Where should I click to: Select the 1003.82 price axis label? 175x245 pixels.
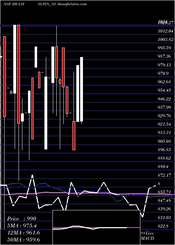pos(166,40)
